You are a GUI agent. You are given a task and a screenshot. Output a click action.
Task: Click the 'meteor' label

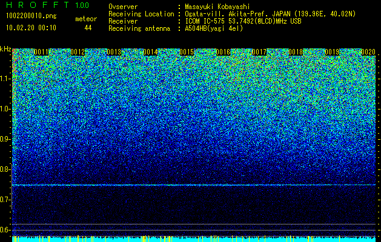[x=86, y=19]
